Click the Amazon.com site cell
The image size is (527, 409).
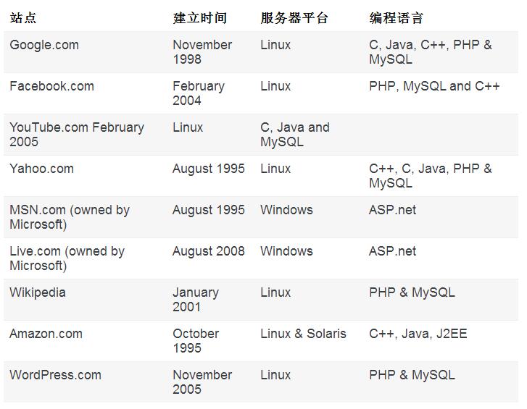(46, 334)
